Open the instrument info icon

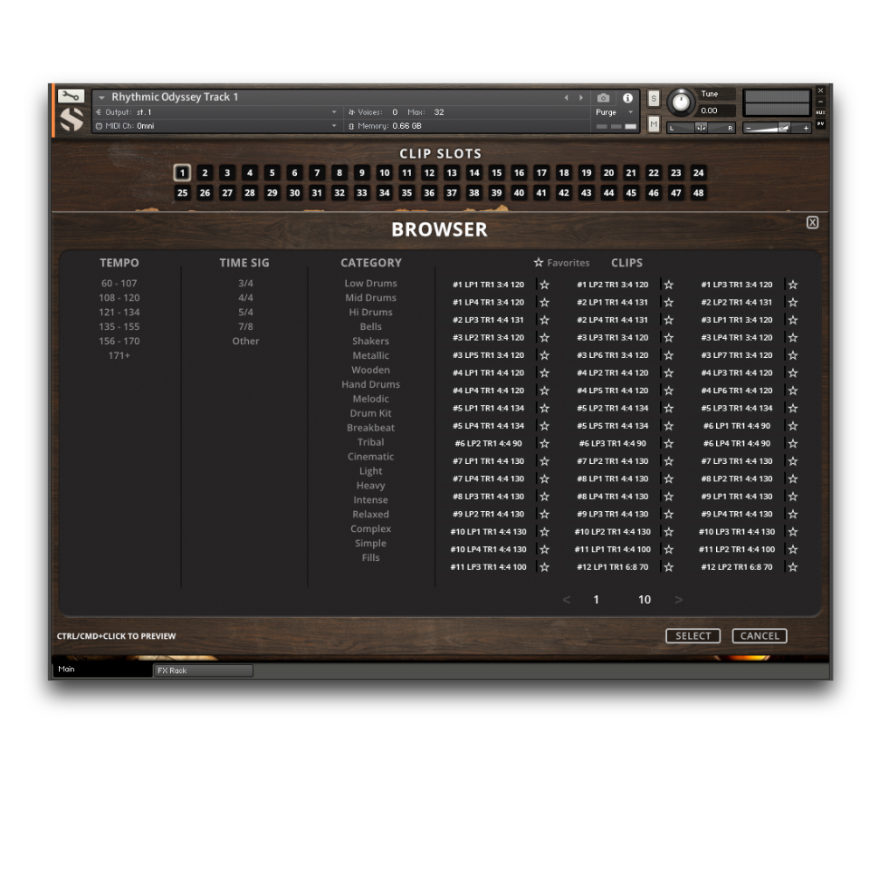click(627, 98)
